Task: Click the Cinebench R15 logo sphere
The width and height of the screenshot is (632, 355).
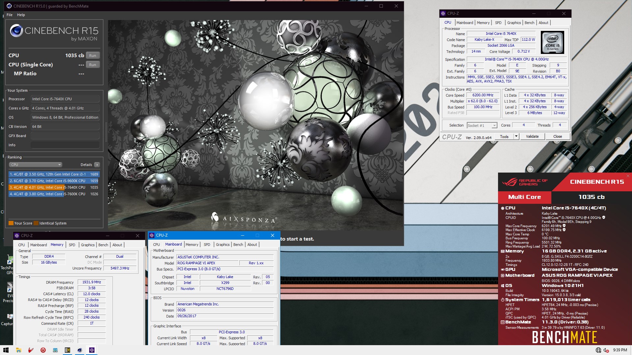Action: (16, 31)
